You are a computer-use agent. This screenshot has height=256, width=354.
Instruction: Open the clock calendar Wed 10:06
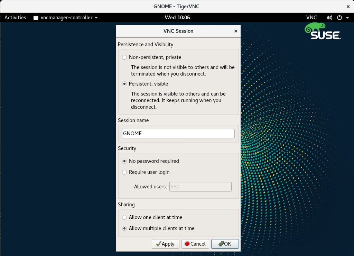[x=177, y=18]
